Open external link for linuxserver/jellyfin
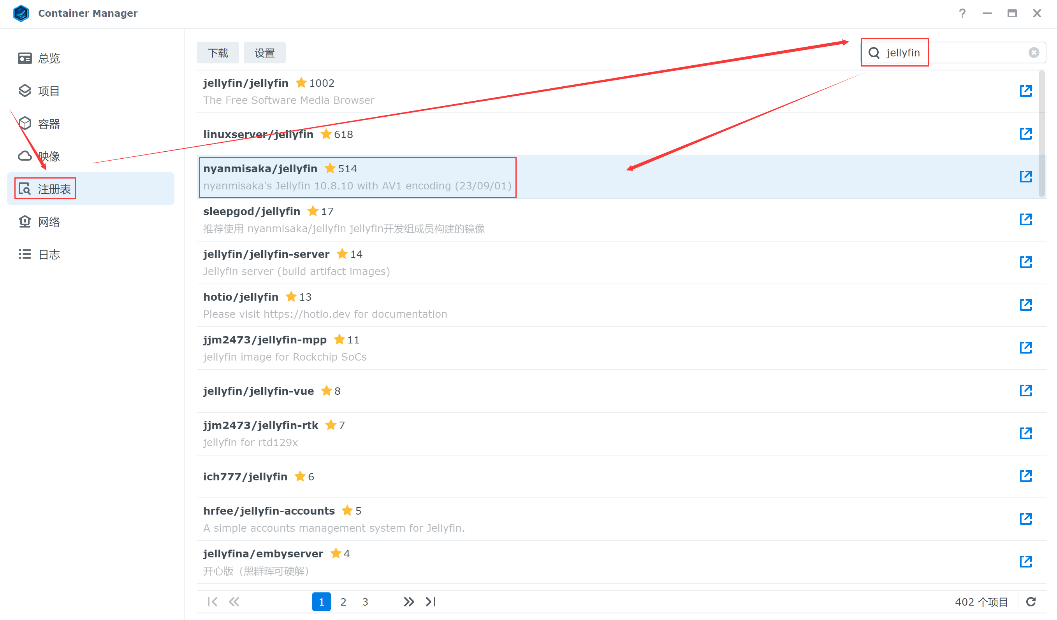The height and width of the screenshot is (620, 1057). click(1025, 134)
